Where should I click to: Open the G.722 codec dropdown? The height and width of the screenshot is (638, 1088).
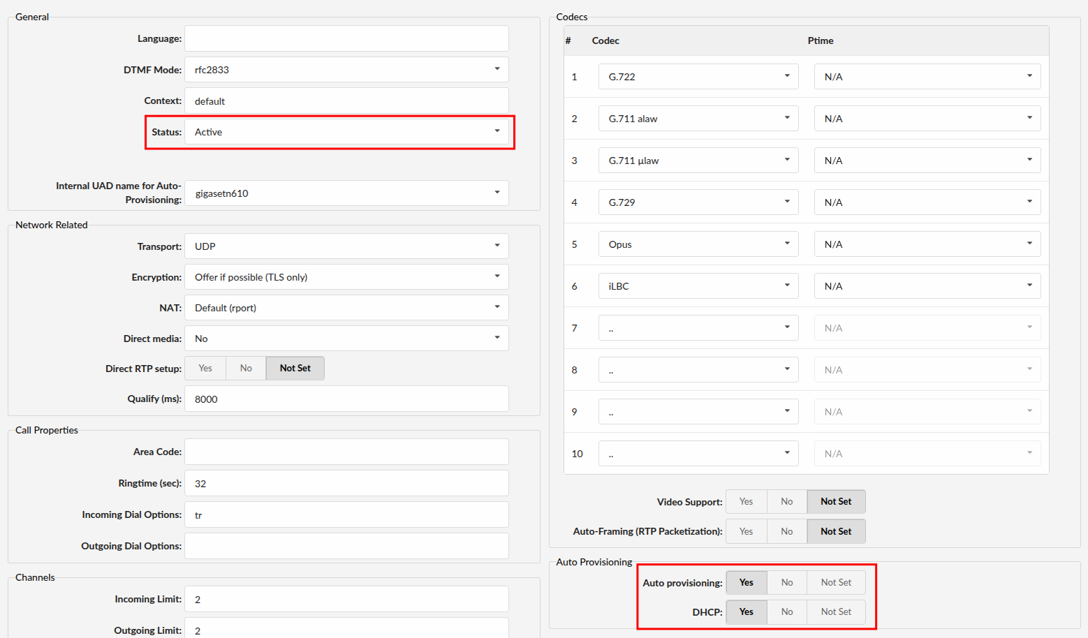pos(698,77)
